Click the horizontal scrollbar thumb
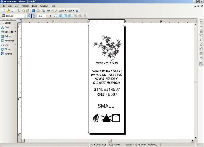 [x=110, y=141]
